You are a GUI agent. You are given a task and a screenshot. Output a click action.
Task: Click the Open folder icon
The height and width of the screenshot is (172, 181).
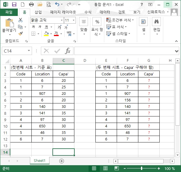(40, 4)
